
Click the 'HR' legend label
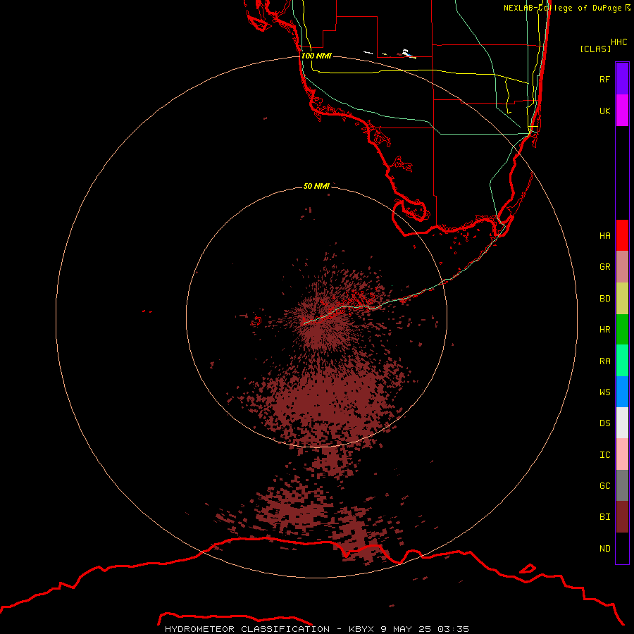[605, 330]
